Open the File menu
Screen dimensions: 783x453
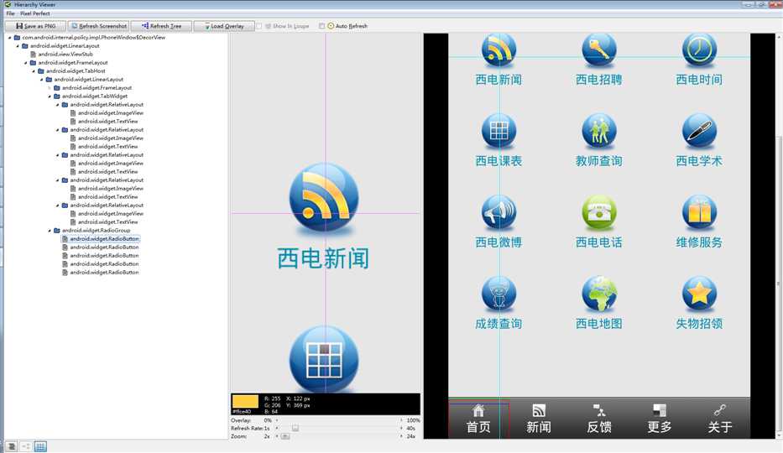tap(10, 13)
